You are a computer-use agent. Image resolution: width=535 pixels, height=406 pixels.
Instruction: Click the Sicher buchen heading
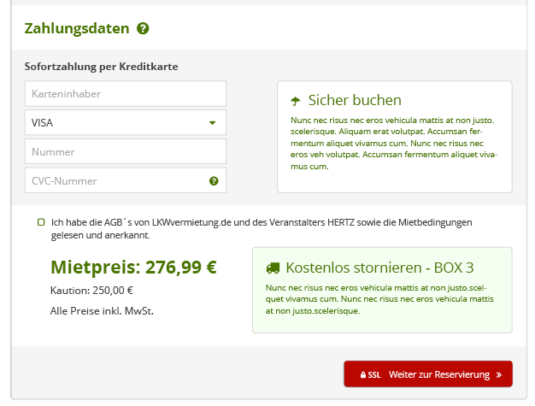[355, 100]
